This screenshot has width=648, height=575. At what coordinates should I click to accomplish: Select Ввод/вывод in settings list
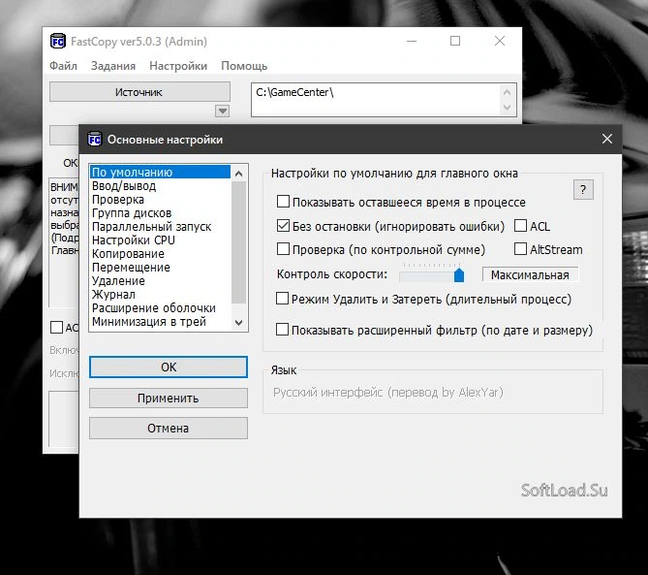pyautogui.click(x=160, y=186)
